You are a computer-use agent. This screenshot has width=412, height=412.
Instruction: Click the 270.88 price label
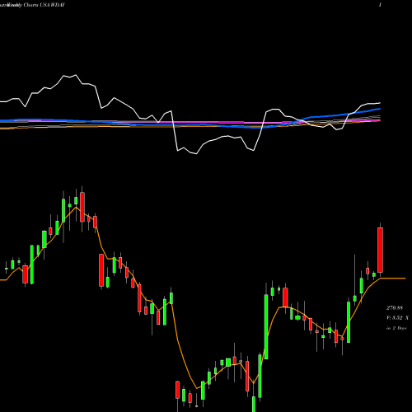[395, 308]
